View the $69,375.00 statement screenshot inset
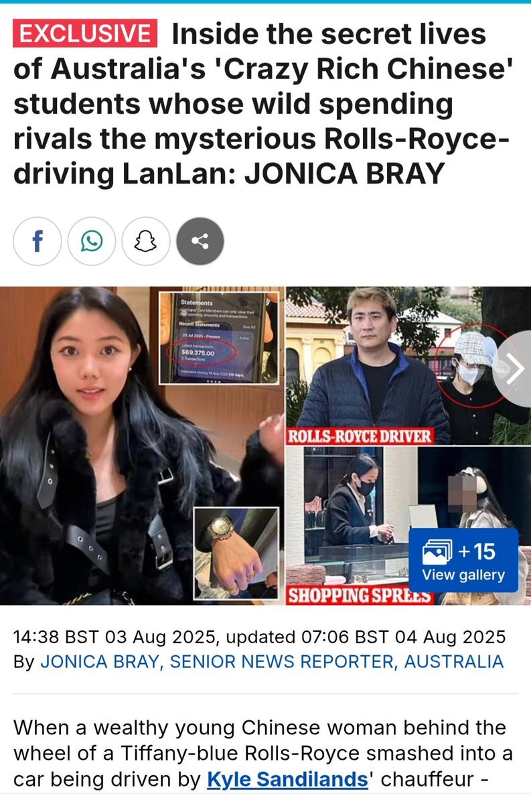Image resolution: width=531 pixels, height=804 pixels. coord(218,338)
